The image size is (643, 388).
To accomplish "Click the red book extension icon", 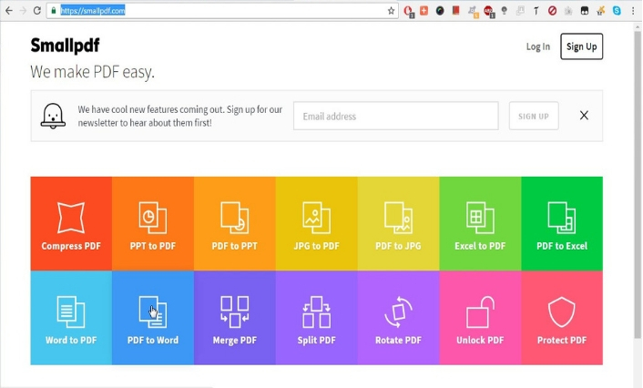I will [455, 11].
